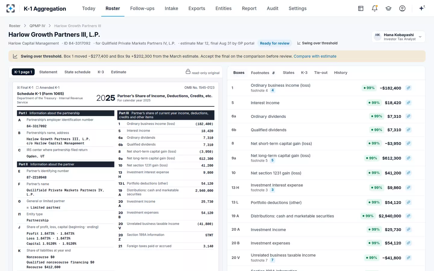Click link icon on Ordinary dividends row
Image resolution: width=434 pixels, height=271 pixels.
click(408, 116)
